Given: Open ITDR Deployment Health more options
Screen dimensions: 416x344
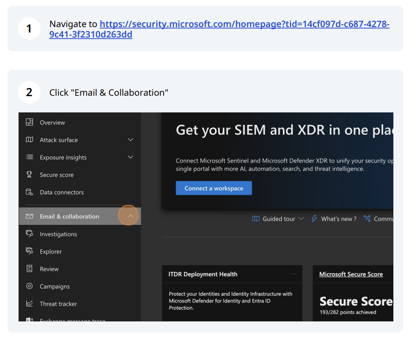Looking at the screenshot, I should pos(293,274).
